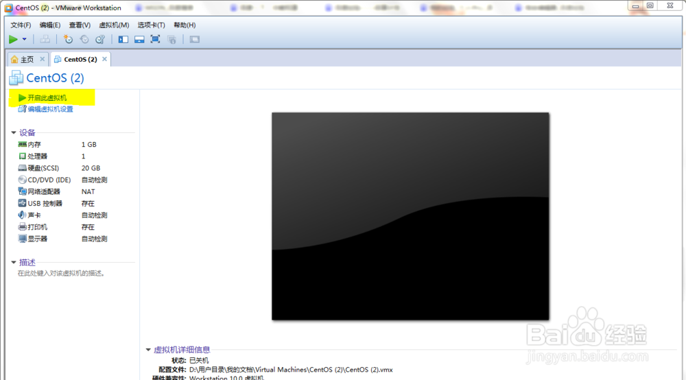Click the black virtual machine screen preview
686x380 pixels.
point(410,217)
